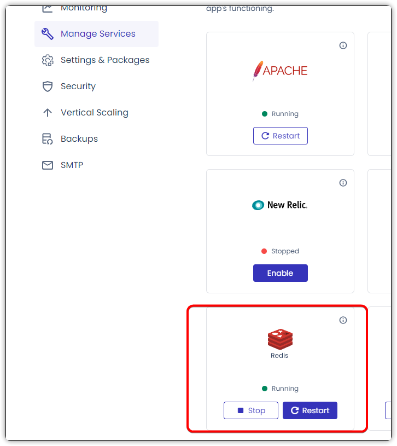Click the shield icon for Security
397x446 pixels.
pos(48,86)
